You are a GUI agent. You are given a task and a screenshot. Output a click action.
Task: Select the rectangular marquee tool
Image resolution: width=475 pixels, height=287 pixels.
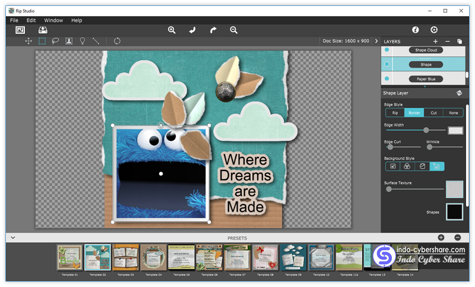pos(42,41)
